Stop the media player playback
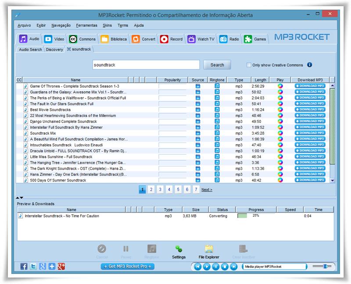This screenshot has width=351, height=284. pos(225,266)
